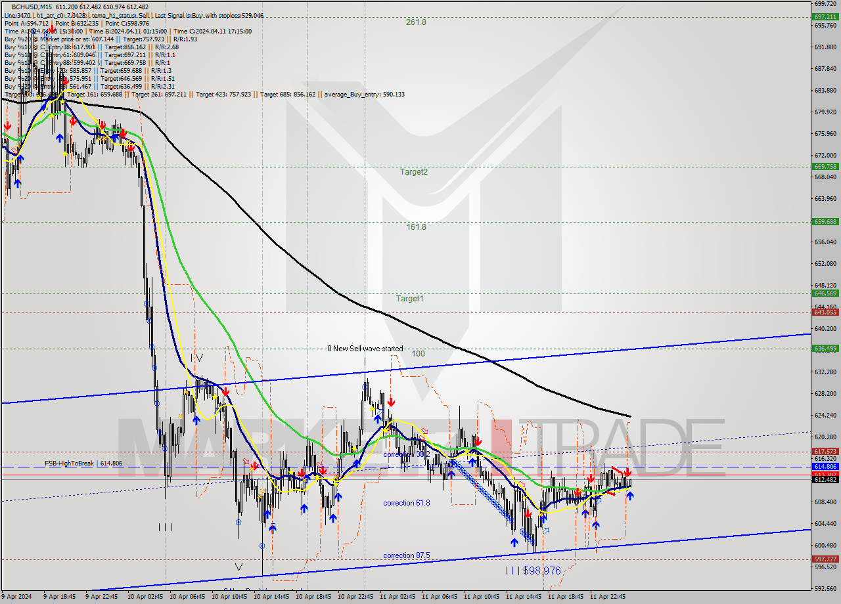Click the FSB-HighToBreak 614.806 label

(83, 464)
